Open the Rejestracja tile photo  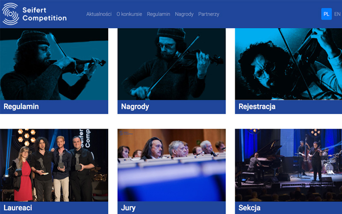(x=288, y=64)
